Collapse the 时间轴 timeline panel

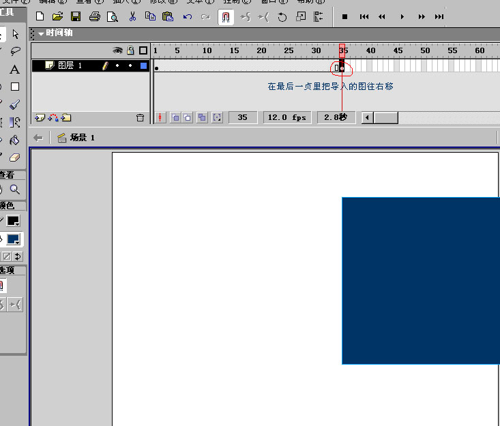click(x=41, y=33)
